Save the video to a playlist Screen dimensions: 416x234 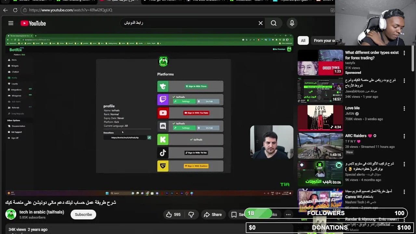click(x=238, y=214)
